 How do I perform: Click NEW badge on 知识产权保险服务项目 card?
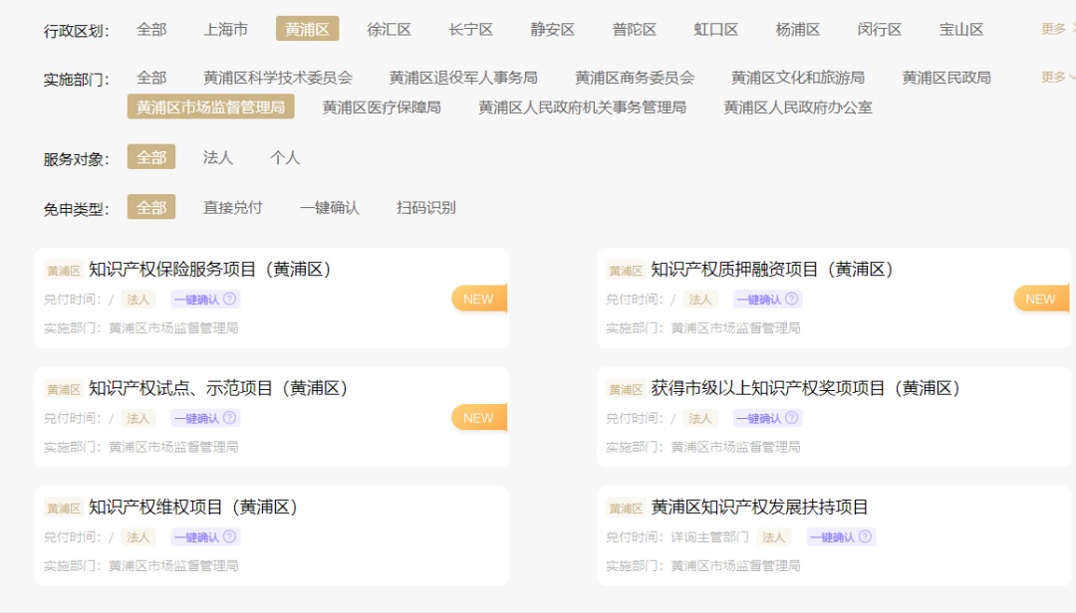[x=479, y=299]
